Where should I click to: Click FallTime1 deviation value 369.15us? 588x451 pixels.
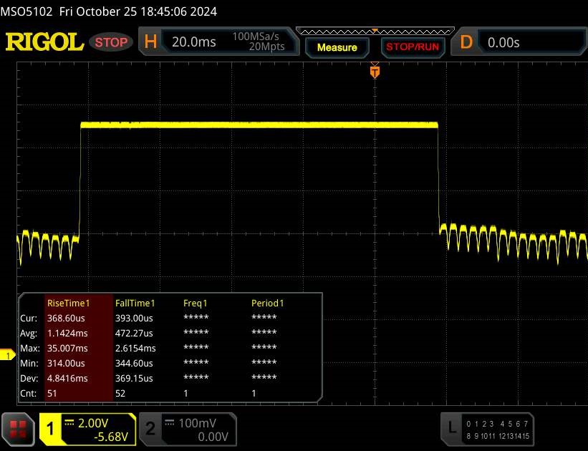[x=134, y=378]
